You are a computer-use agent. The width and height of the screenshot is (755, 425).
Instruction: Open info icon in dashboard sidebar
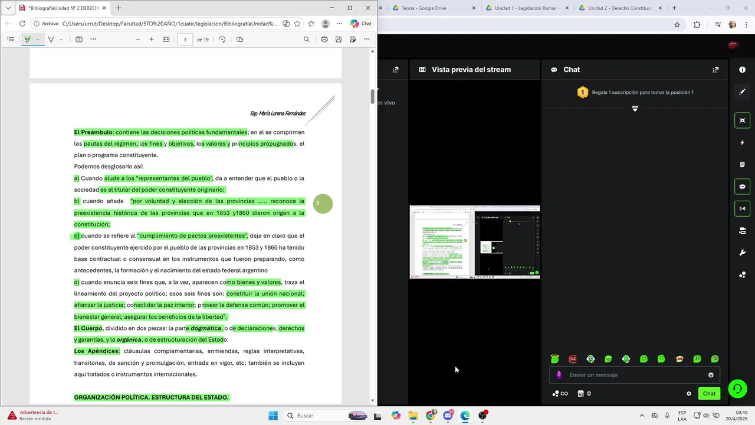coord(742,70)
